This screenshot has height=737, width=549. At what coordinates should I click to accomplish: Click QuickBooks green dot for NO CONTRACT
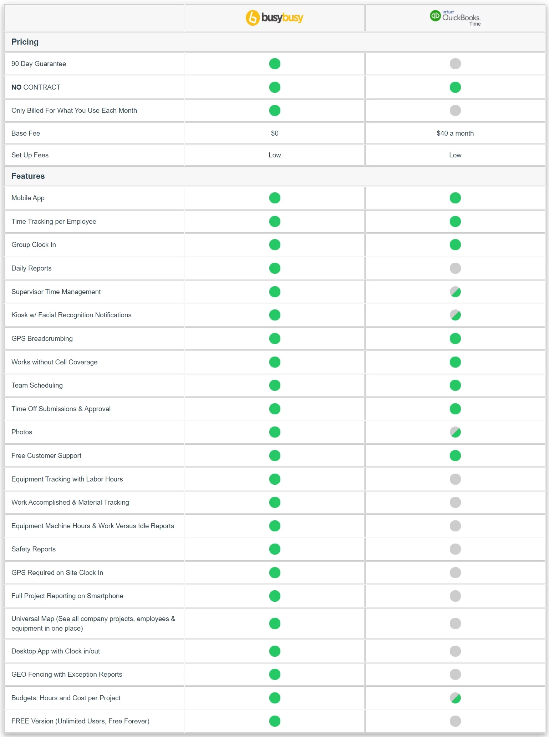point(455,87)
